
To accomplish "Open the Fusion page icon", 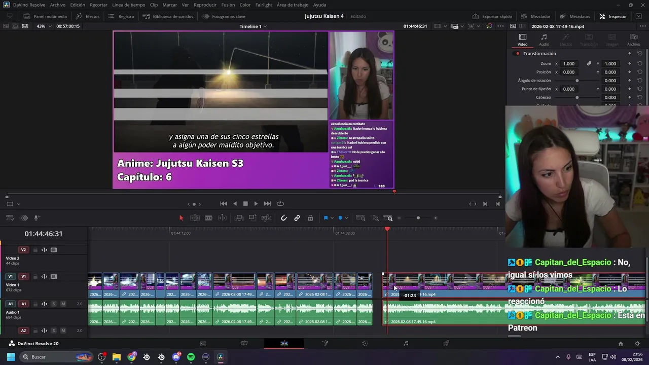I will click(x=325, y=343).
